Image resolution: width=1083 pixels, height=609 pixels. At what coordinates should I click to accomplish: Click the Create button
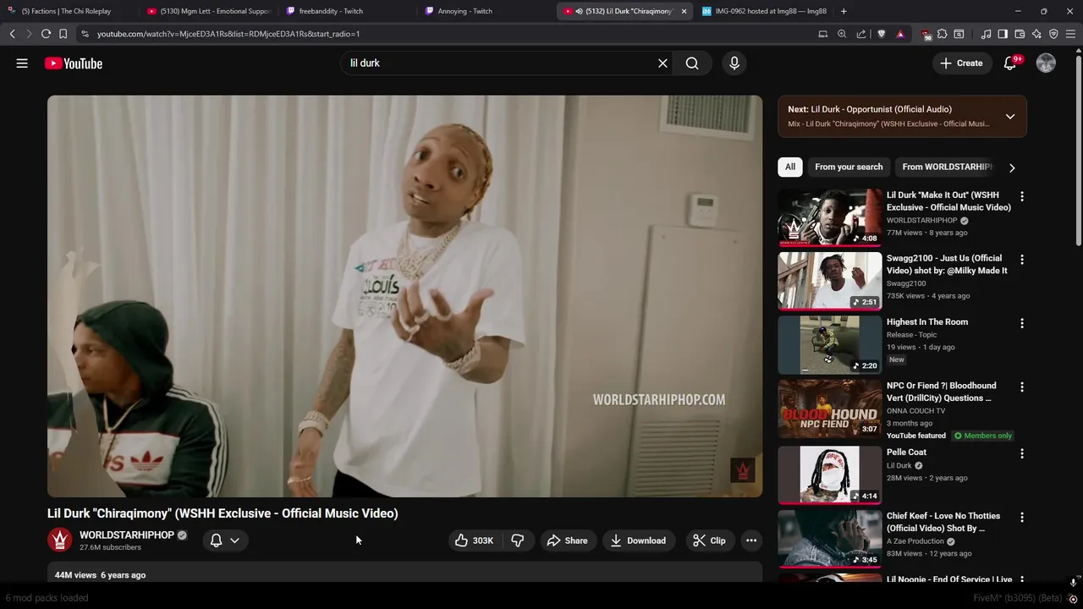(x=962, y=63)
